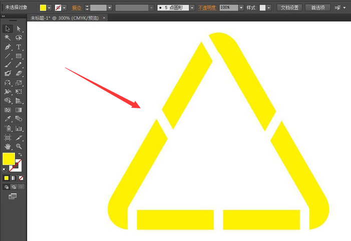Image resolution: width=351 pixels, height=241 pixels.
Task: Expand the 5 点圆形 brush dropdown
Action: pyautogui.click(x=192, y=8)
